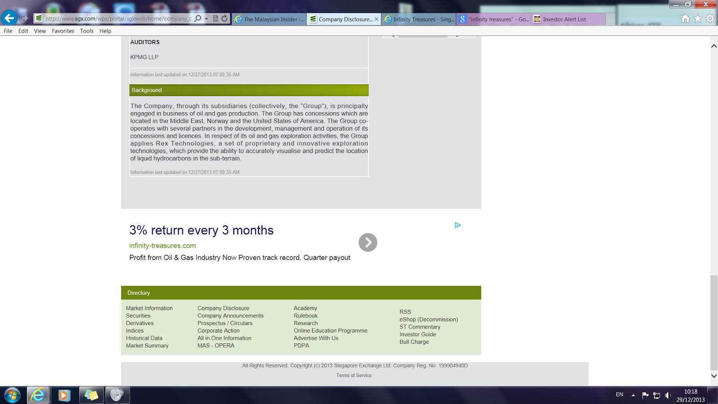Open the RSS link

405,312
